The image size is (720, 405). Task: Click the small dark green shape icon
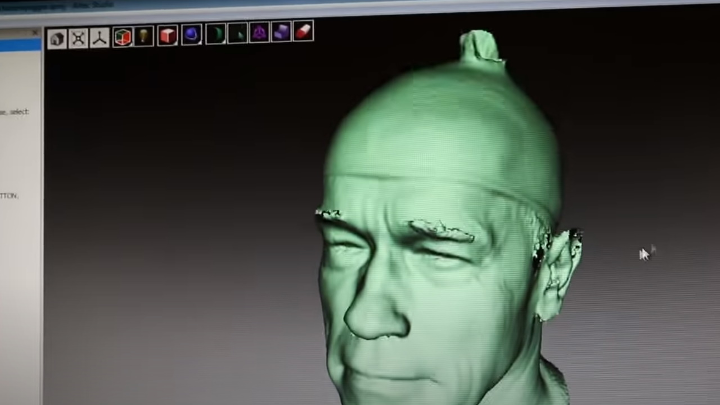tap(237, 34)
